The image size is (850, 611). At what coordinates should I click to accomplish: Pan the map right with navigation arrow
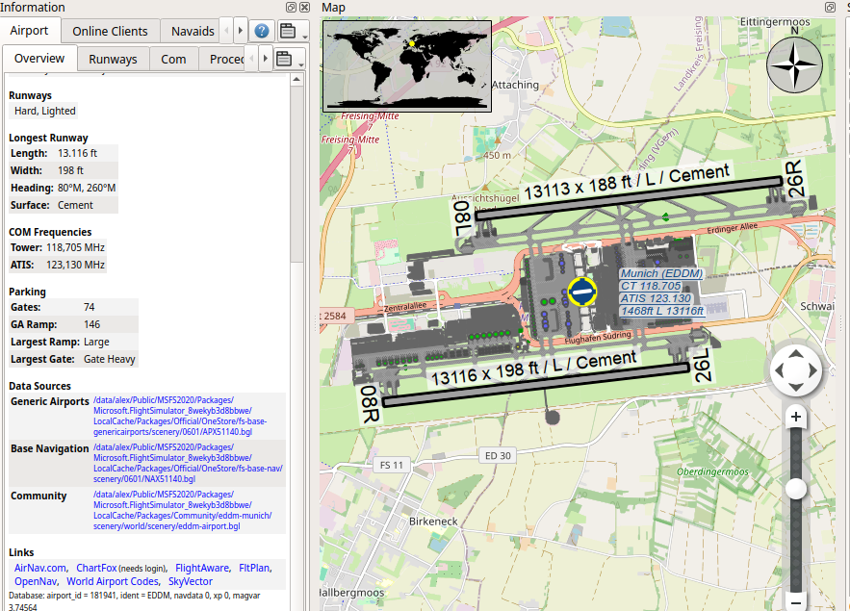point(812,370)
